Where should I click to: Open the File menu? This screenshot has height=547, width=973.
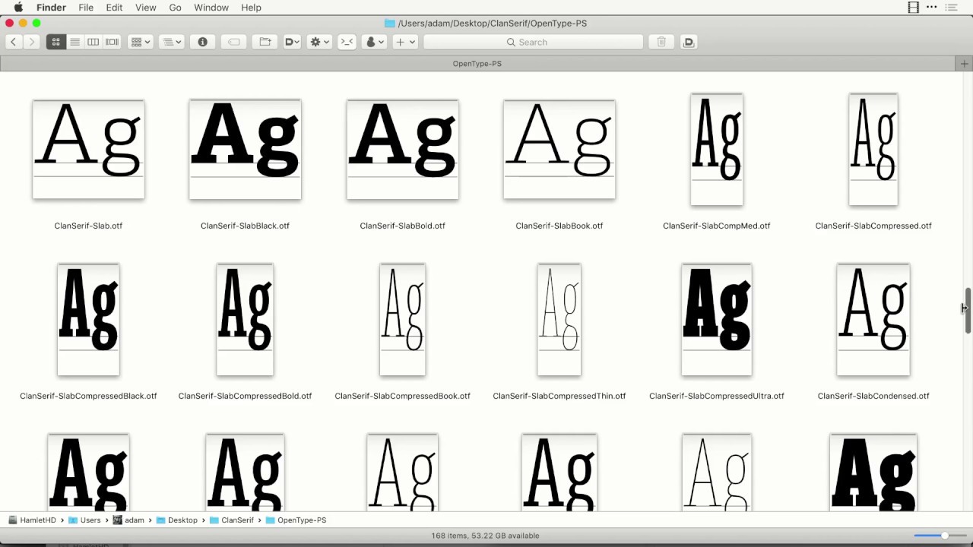pos(86,8)
